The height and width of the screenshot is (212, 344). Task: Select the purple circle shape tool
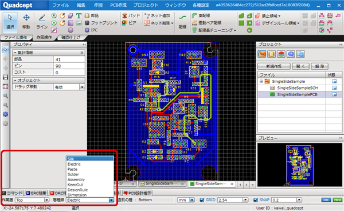point(71,30)
